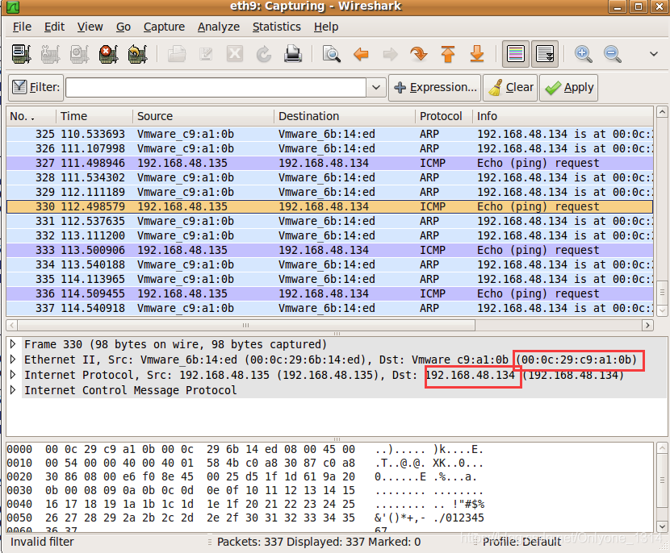Sort packets by Time column
This screenshot has width=670, height=553.
[94, 116]
